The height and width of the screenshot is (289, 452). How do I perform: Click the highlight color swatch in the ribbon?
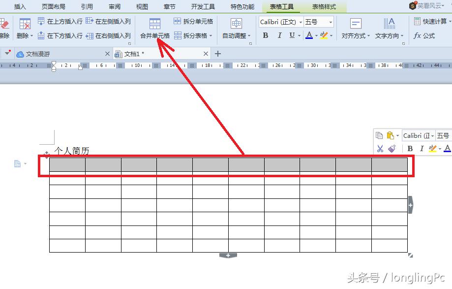(323, 35)
